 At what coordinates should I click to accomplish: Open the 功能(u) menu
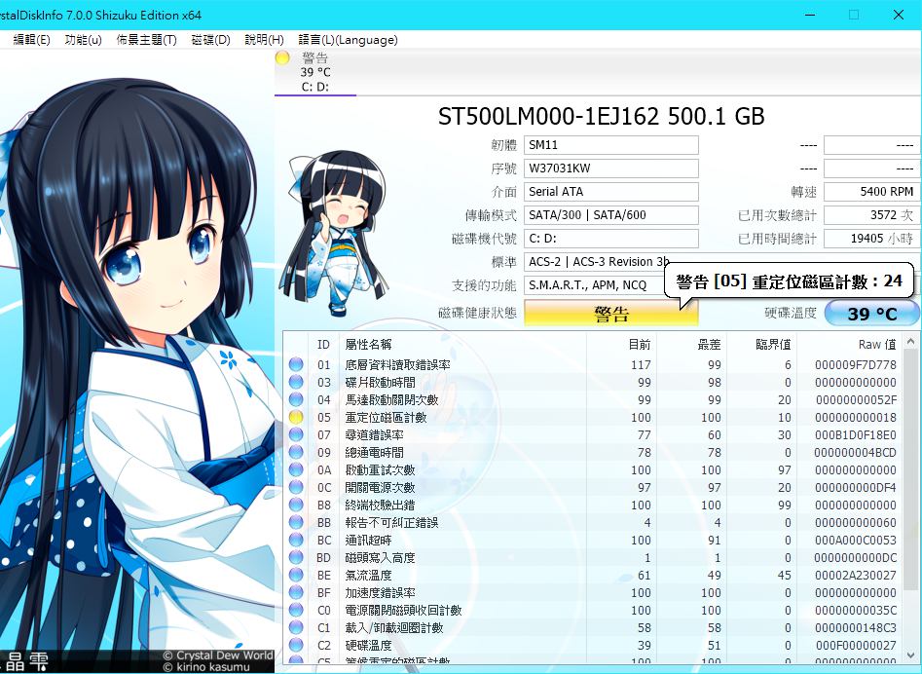[x=83, y=39]
